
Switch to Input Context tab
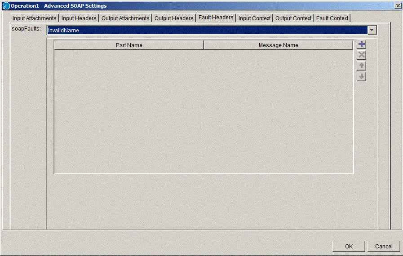[x=254, y=18]
